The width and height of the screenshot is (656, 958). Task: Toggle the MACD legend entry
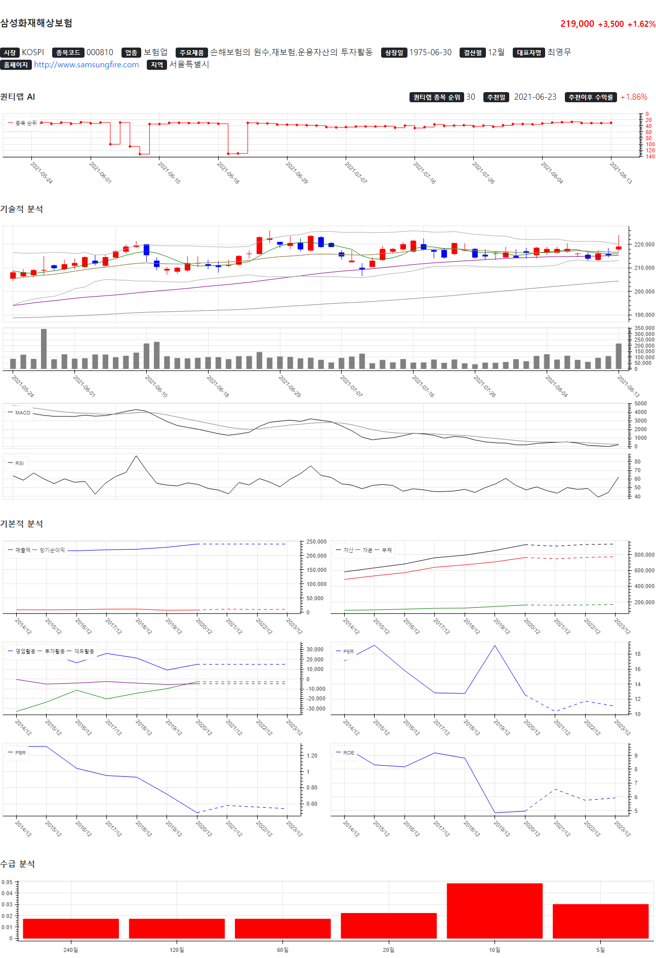pyautogui.click(x=19, y=412)
